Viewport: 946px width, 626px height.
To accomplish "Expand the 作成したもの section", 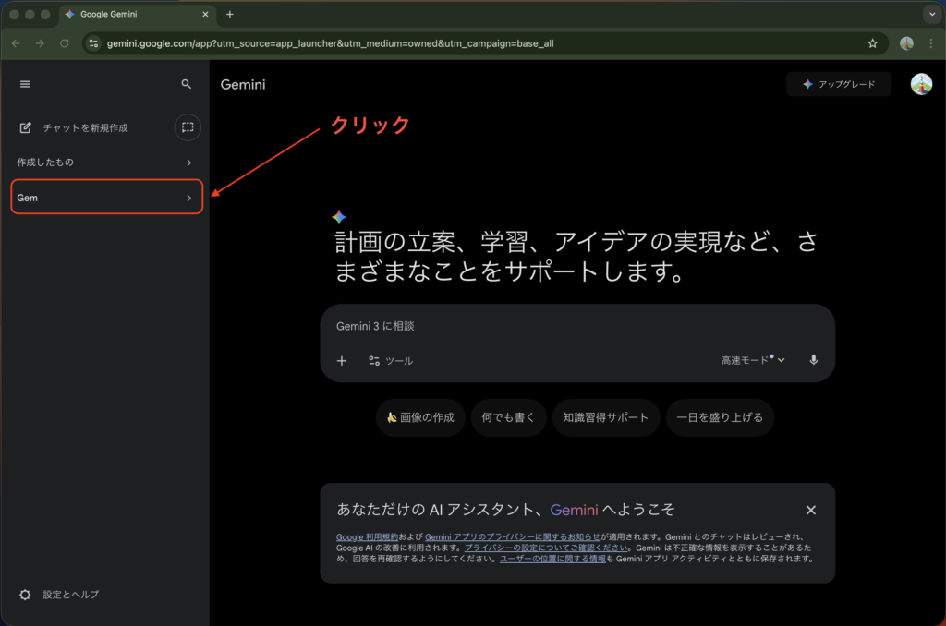I will pos(188,163).
